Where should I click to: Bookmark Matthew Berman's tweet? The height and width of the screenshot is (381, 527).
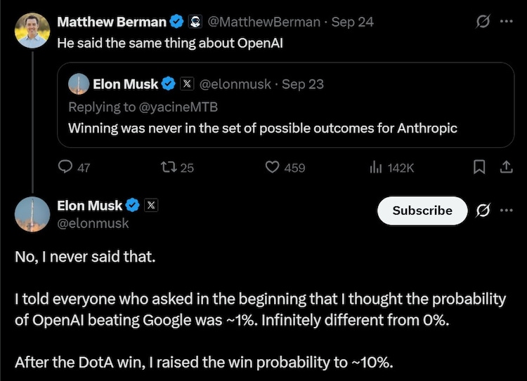479,167
